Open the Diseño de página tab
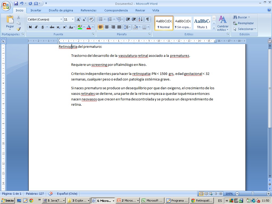Image resolution: width=272 pixels, height=204 pixels. [61, 10]
